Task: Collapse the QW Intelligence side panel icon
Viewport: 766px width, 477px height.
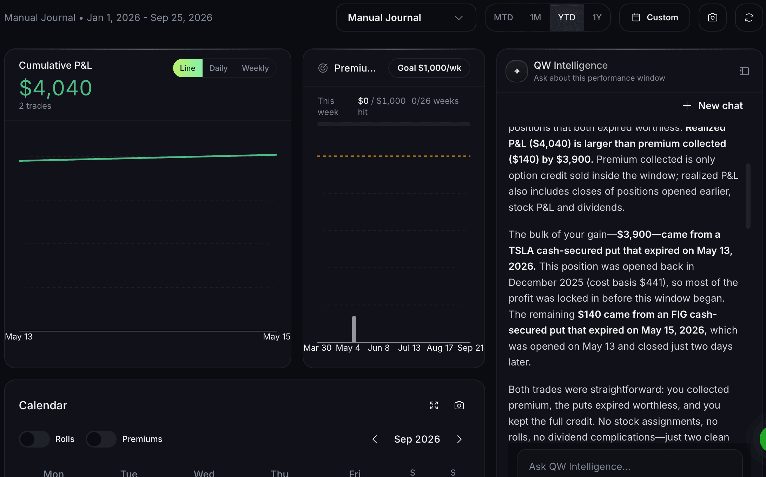Action: pyautogui.click(x=744, y=71)
